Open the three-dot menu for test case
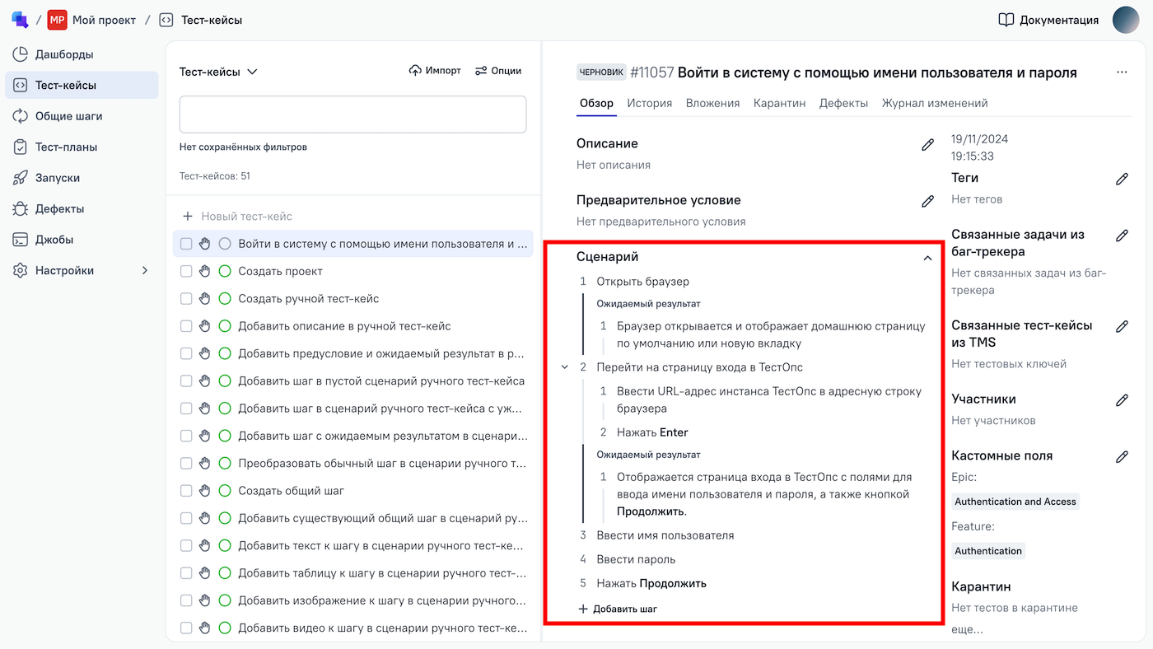The image size is (1153, 649). tap(1122, 72)
